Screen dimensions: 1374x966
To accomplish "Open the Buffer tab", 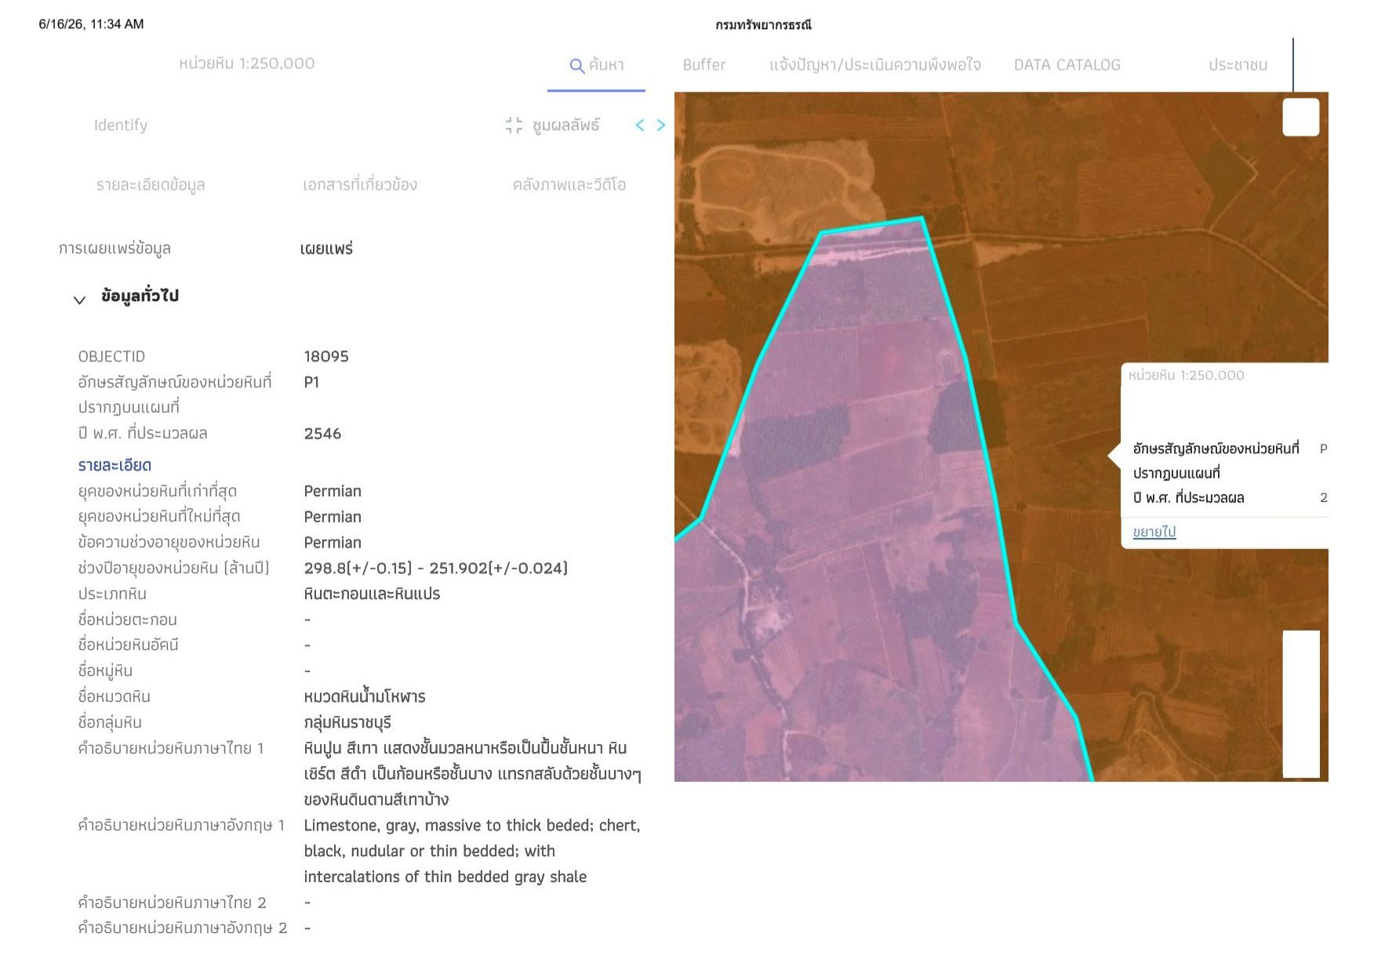I will (x=703, y=65).
